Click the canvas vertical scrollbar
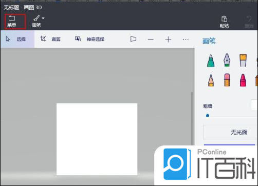The width and height of the screenshot is (258, 186). click(x=192, y=118)
